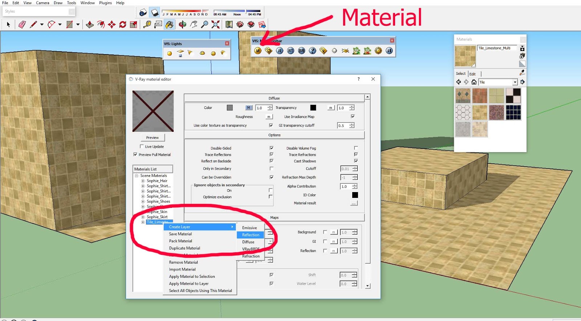Screen dimensions: 581x321
Task: Click the Zoom Extents tool
Action: pos(216,25)
